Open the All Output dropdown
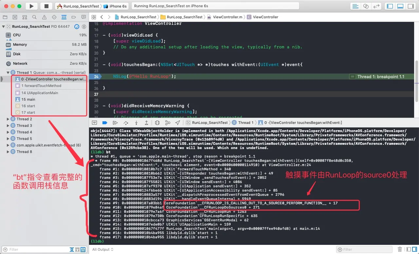Screen dimensions: 419x254 point(103,249)
